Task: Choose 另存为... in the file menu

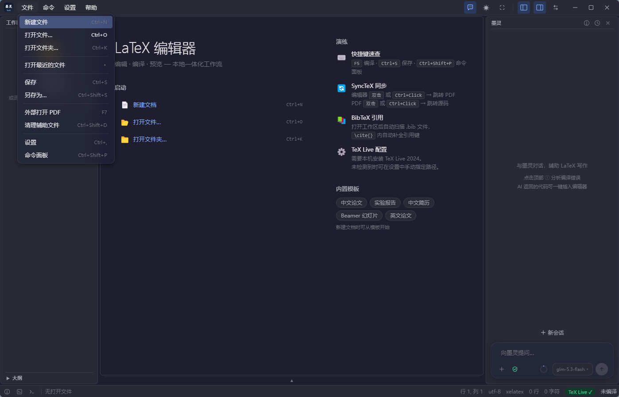Action: (66, 95)
